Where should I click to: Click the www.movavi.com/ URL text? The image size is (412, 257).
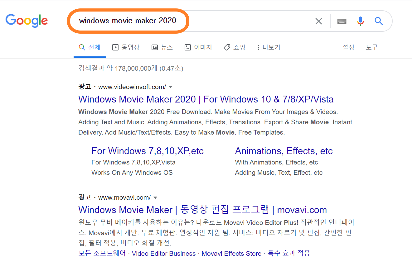124,198
